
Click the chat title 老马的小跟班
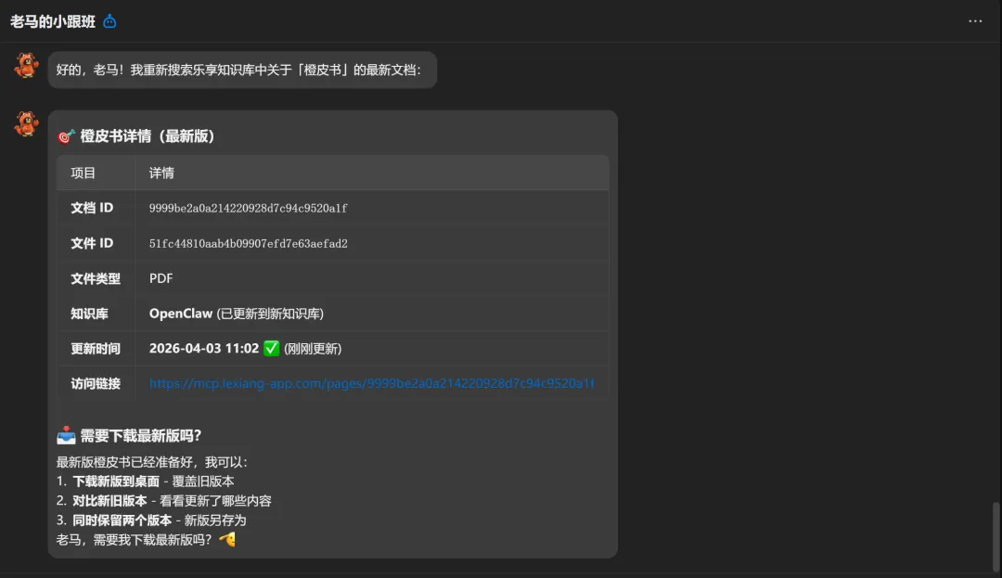(x=52, y=21)
